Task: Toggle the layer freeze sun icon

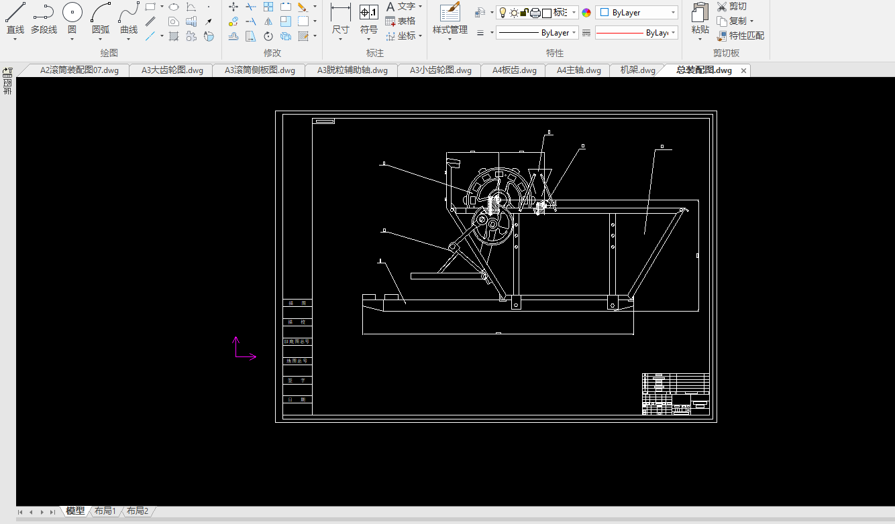Action: (513, 13)
